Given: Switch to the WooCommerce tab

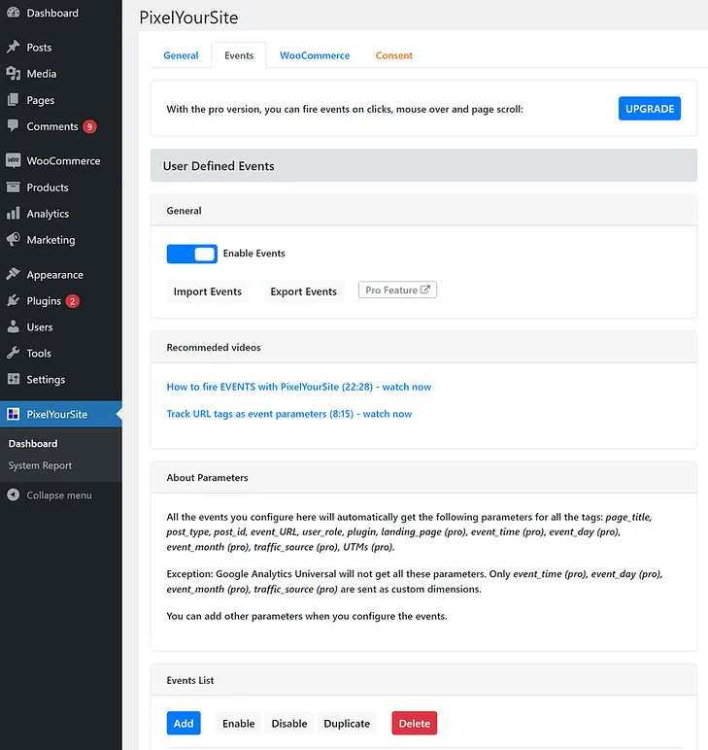Looking at the screenshot, I should coord(315,56).
